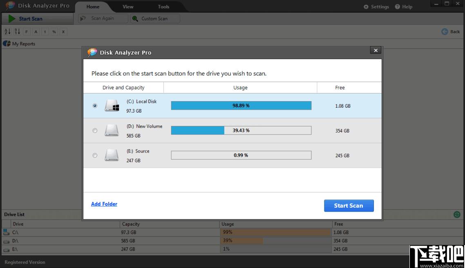This screenshot has height=268, width=465.
Task: Click the sort descending icon in toolbar
Action: click(17, 31)
